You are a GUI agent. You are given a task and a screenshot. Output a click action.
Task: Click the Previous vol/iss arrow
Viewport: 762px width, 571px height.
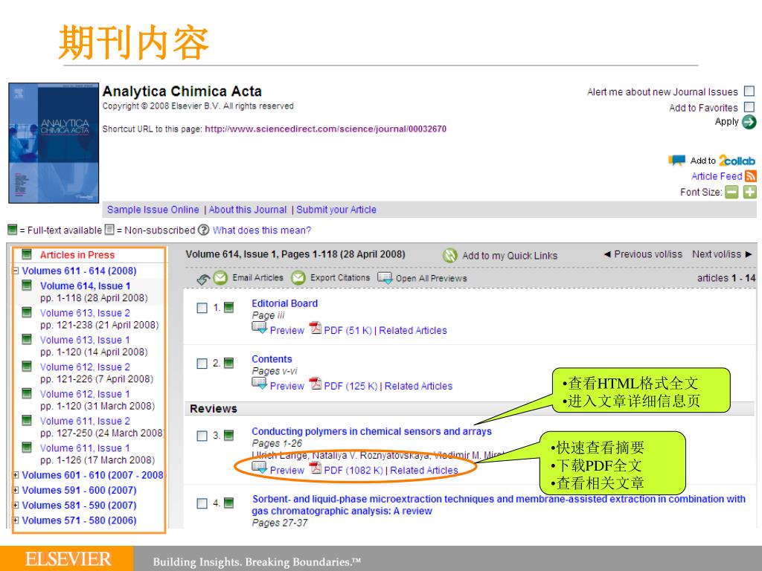607,254
